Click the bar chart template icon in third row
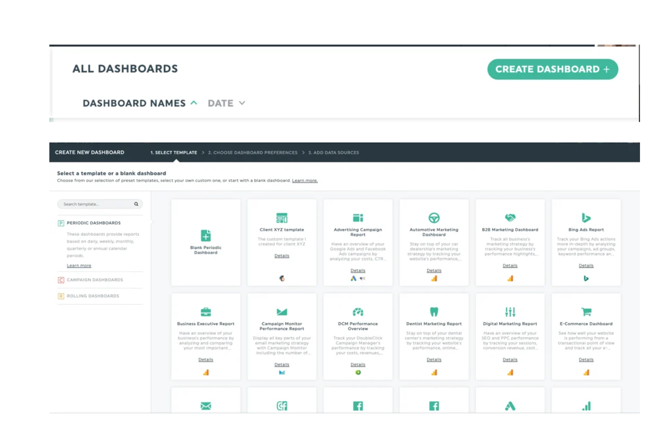This screenshot has width=667, height=445. [x=586, y=406]
